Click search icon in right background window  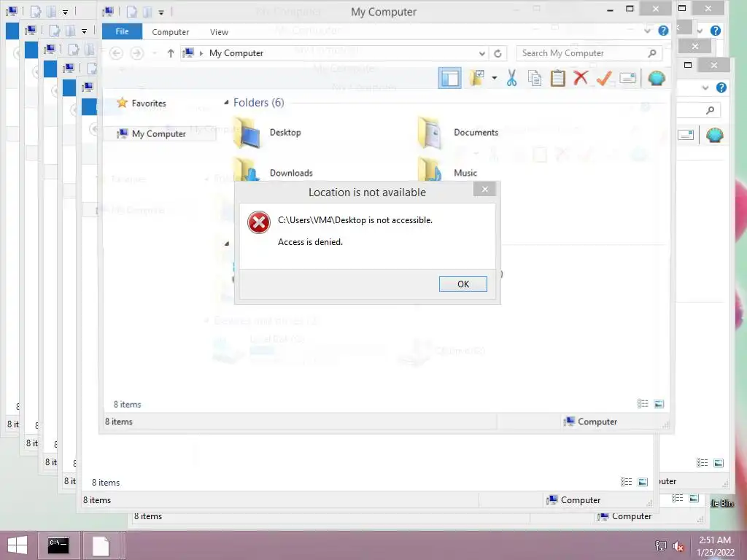(710, 111)
